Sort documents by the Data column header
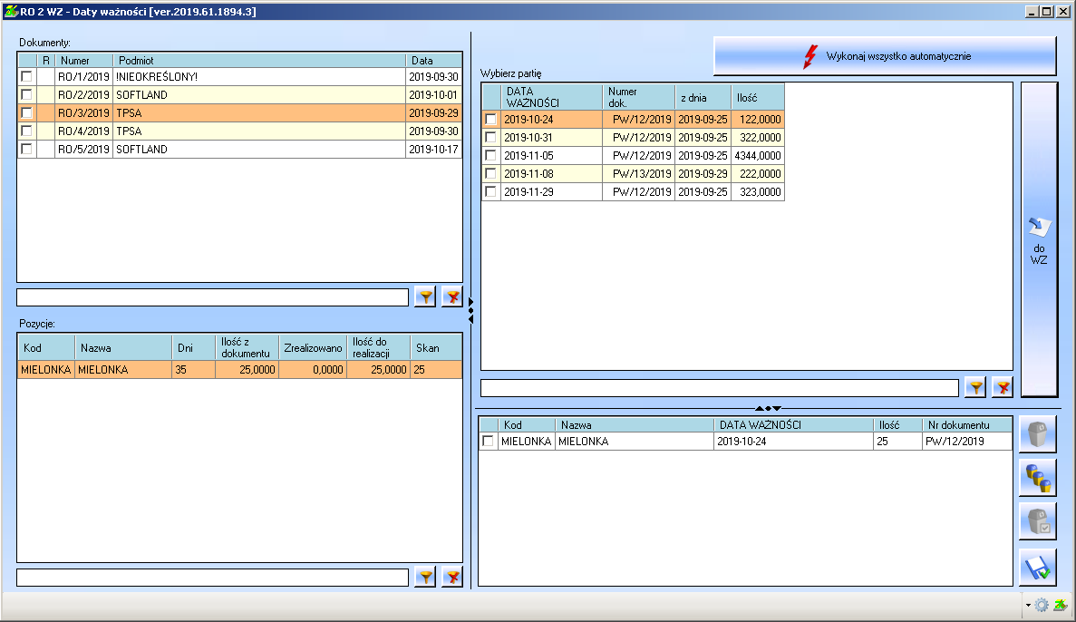The width and height of the screenshot is (1076, 622). point(433,61)
